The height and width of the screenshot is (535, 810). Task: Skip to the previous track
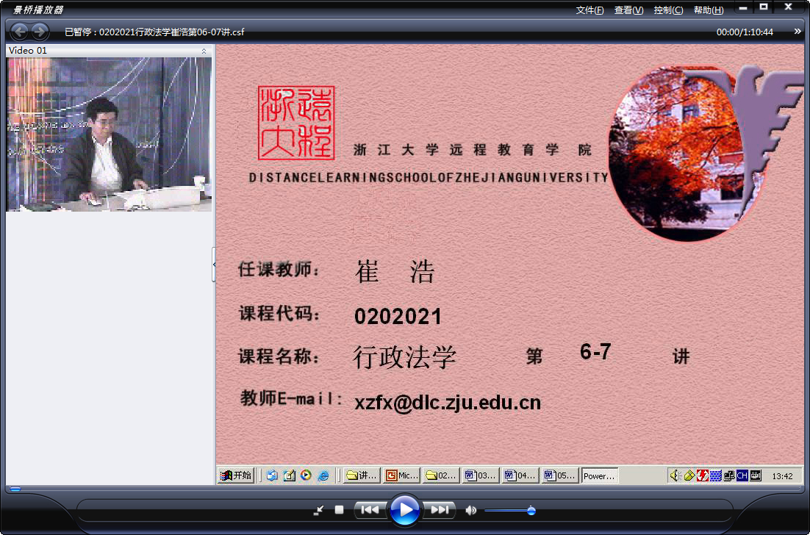[370, 510]
